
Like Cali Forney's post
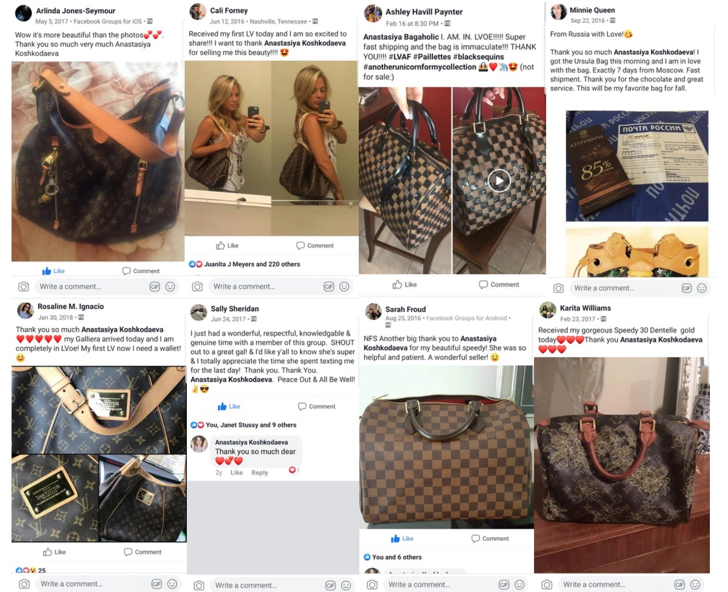(227, 246)
